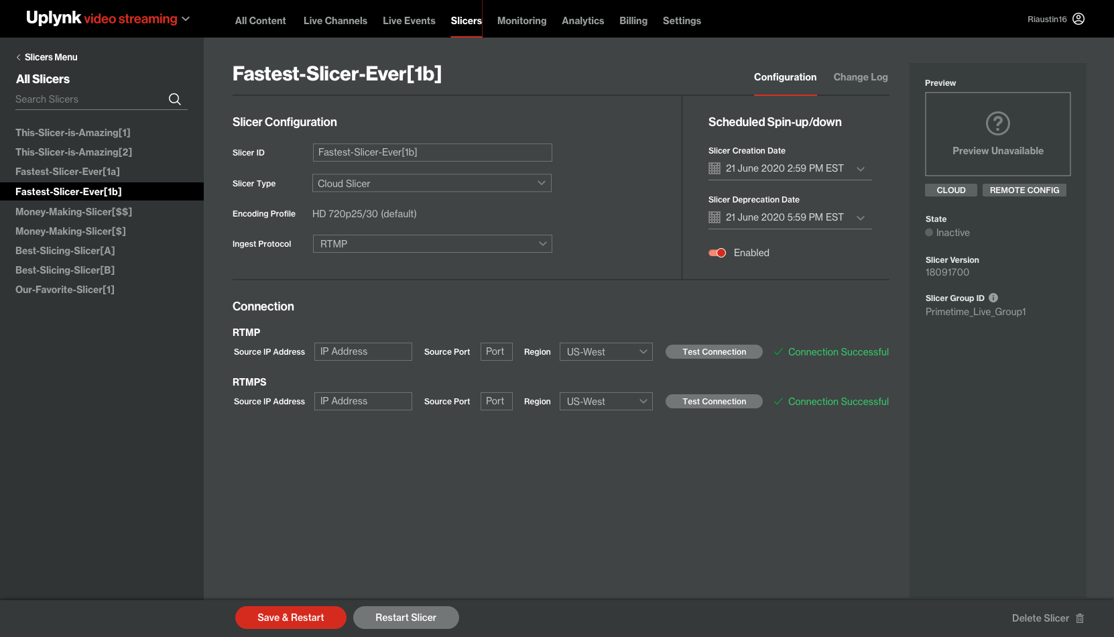Image resolution: width=1114 pixels, height=637 pixels.
Task: Select Money-Making-Slicer[$$] in the slicer list
Action: [74, 212]
